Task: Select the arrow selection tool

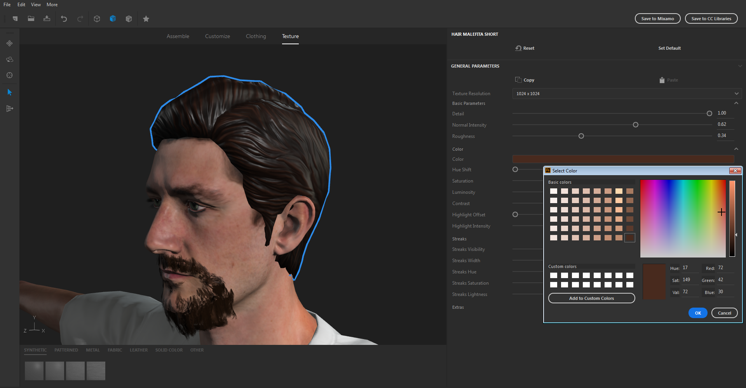Action: (x=9, y=92)
